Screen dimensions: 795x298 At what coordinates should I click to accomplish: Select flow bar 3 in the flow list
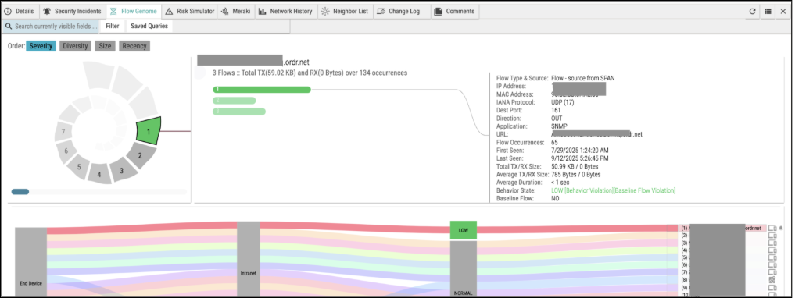click(x=238, y=112)
